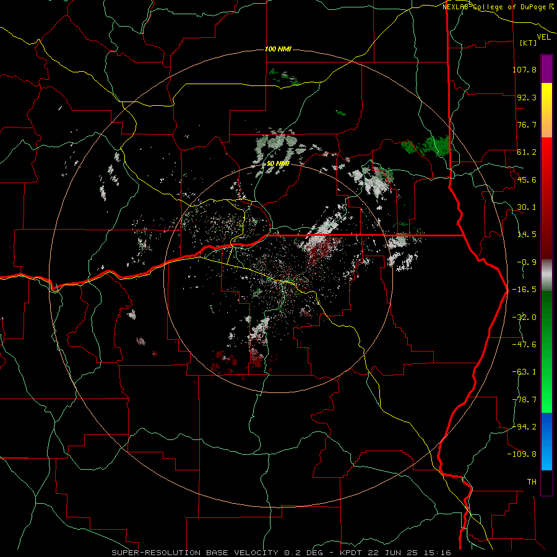Click the blue segment of color bar
The width and height of the screenshot is (557, 557).
pyautogui.click(x=546, y=441)
